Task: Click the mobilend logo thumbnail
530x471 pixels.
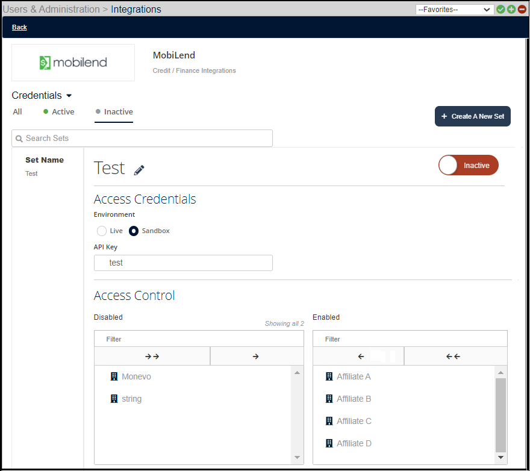Action: coord(73,63)
